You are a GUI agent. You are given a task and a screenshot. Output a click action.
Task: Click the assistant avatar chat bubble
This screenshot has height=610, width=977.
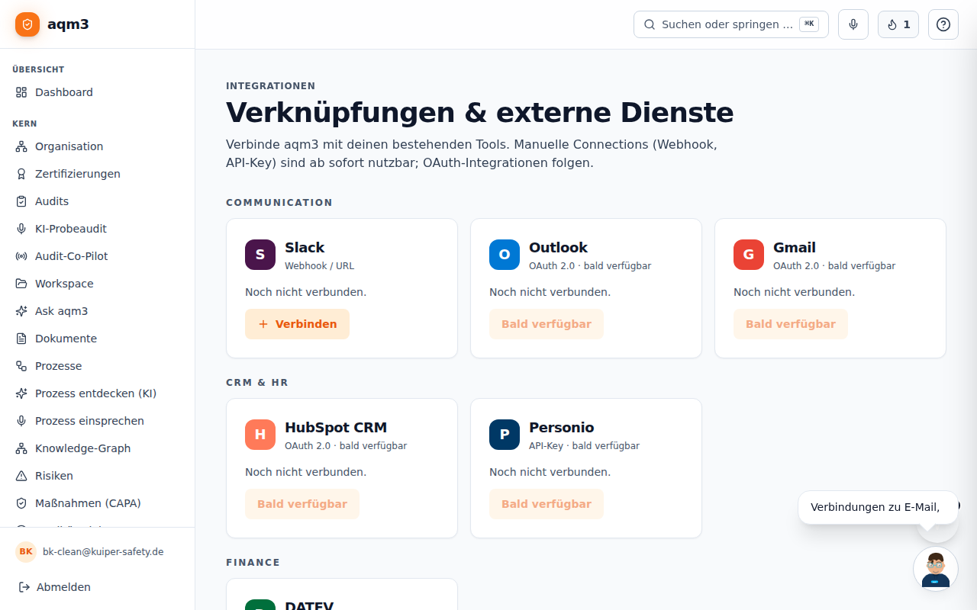pos(936,569)
